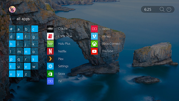Click the 6:25 clock
179x101 pixels.
coord(148,10)
